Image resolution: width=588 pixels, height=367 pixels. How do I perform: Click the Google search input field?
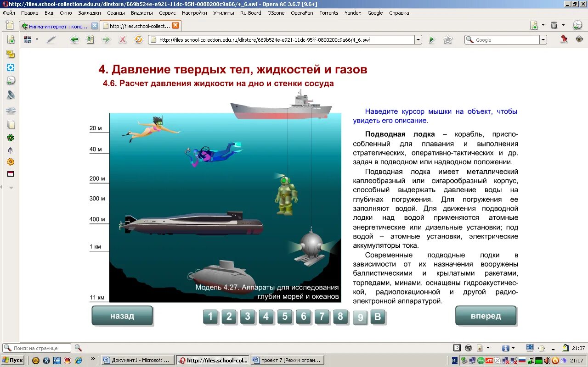[x=507, y=40]
